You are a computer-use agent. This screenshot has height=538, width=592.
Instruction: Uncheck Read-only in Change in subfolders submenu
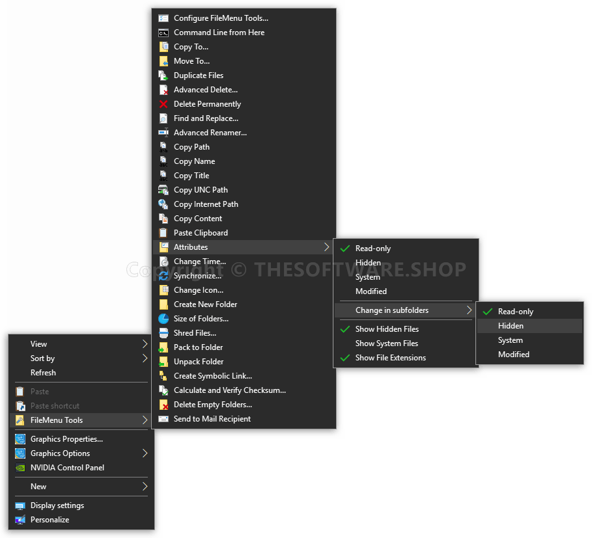coord(529,312)
